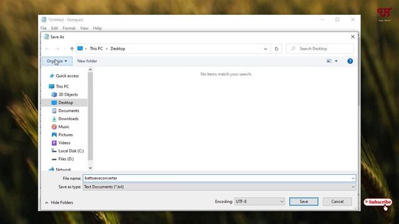Click the Downloads arrow icon

pyautogui.click(x=54, y=119)
